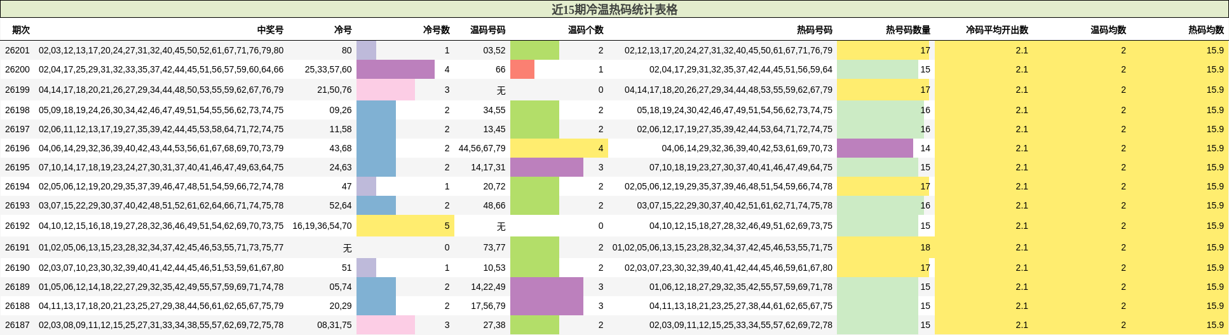Select winning numbers cell in row 26187
The image size is (1229, 335).
tap(161, 325)
